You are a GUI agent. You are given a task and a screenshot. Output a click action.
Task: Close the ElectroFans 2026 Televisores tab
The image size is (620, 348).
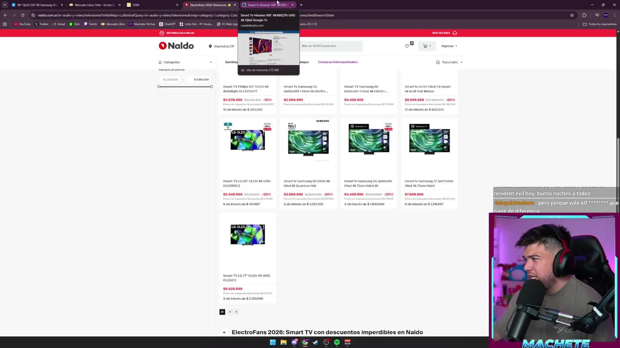pyautogui.click(x=235, y=5)
